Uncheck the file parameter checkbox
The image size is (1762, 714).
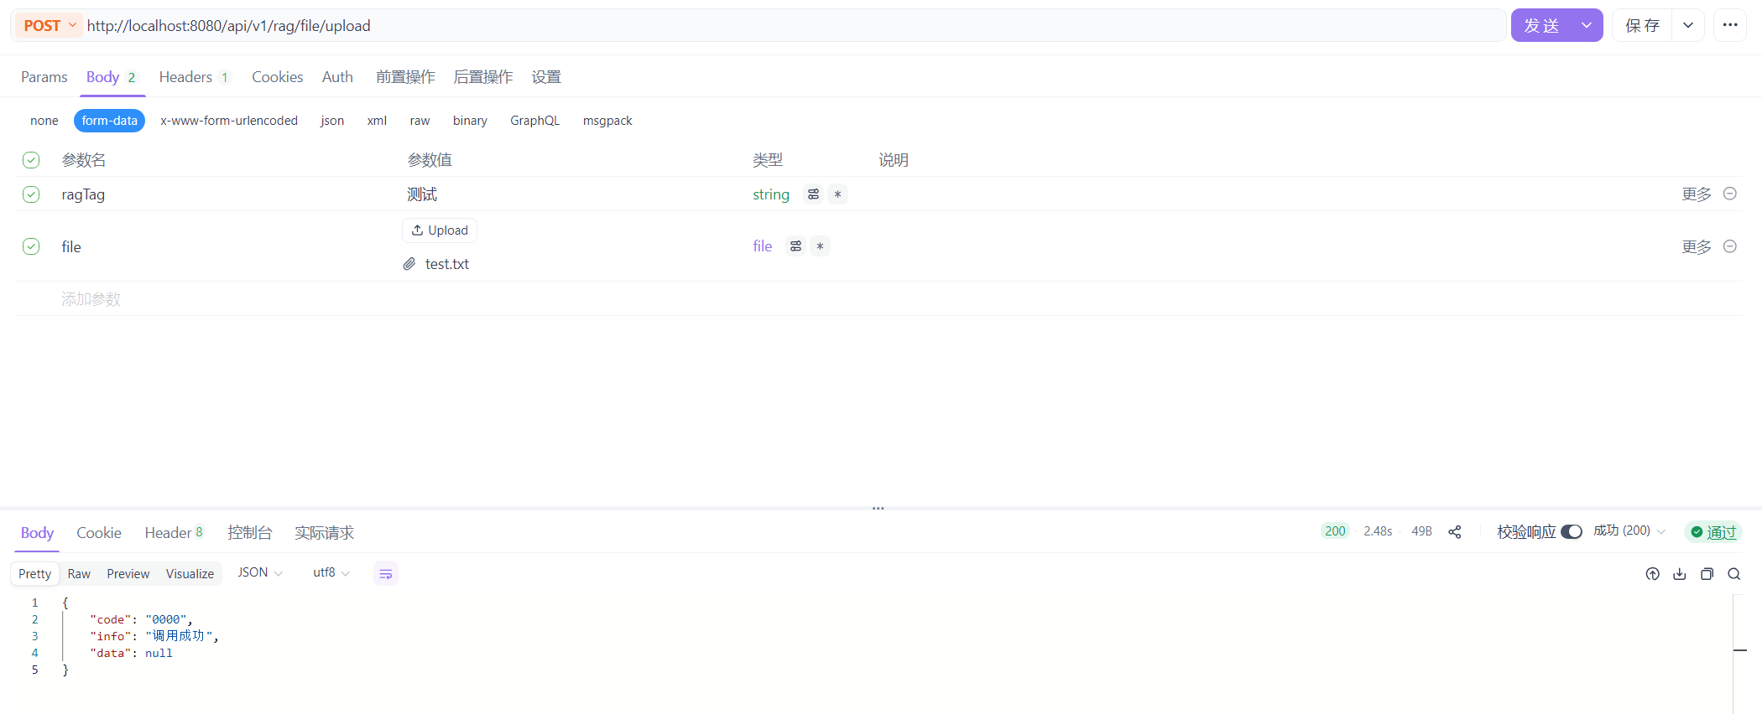click(x=31, y=246)
